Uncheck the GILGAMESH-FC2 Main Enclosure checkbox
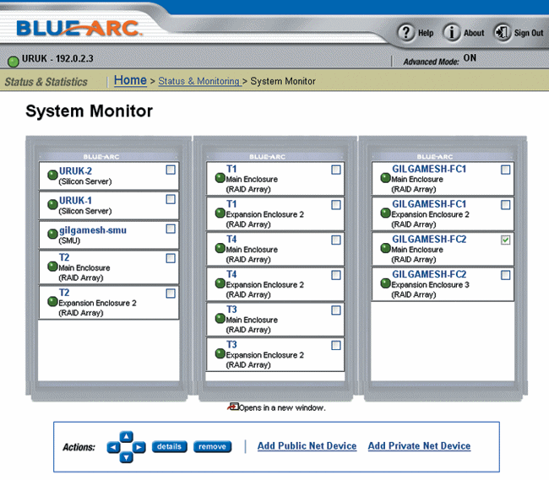 (x=506, y=240)
